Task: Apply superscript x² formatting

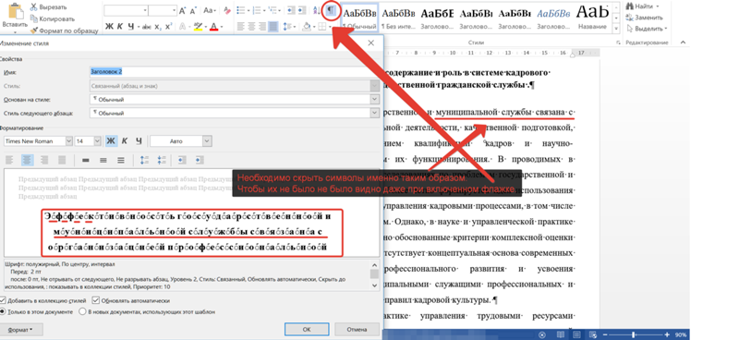Action: pos(168,27)
